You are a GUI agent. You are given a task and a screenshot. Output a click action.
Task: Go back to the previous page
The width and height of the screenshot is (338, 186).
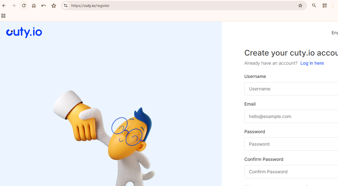pyautogui.click(x=4, y=6)
